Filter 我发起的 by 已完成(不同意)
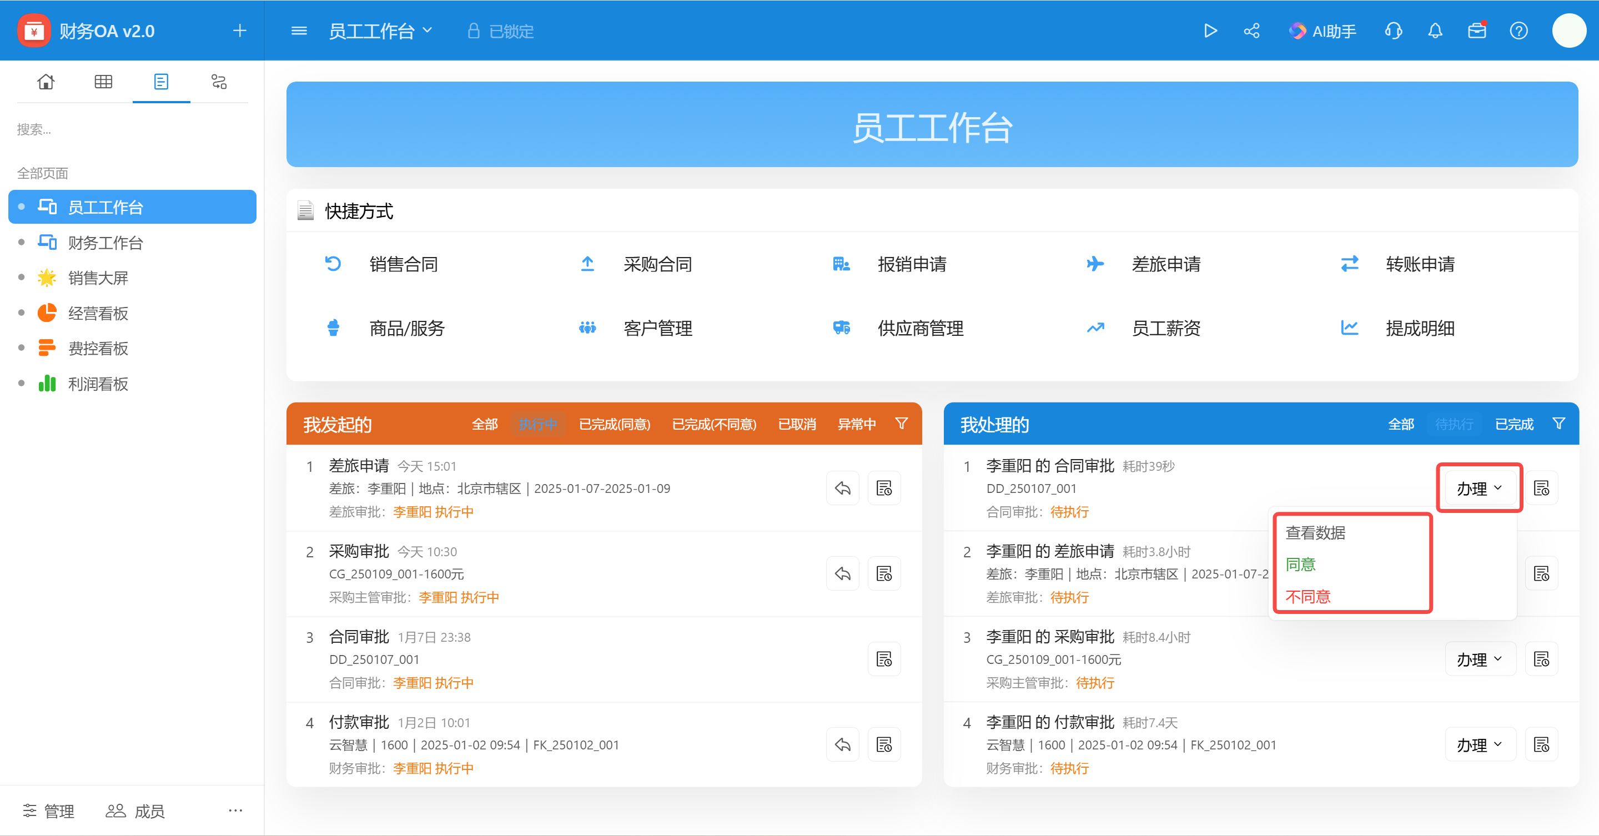This screenshot has height=836, width=1599. 715,425
